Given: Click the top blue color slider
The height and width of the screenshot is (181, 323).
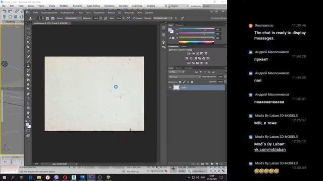Looking at the screenshot, I should [x=196, y=29].
